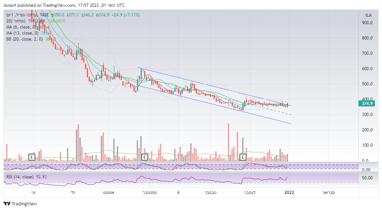Click the current price tag 374.9
This screenshot has width=382, height=210.
[367, 104]
